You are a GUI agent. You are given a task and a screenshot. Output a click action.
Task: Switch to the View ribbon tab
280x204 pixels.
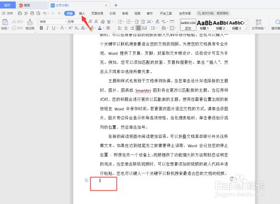pos(137,13)
